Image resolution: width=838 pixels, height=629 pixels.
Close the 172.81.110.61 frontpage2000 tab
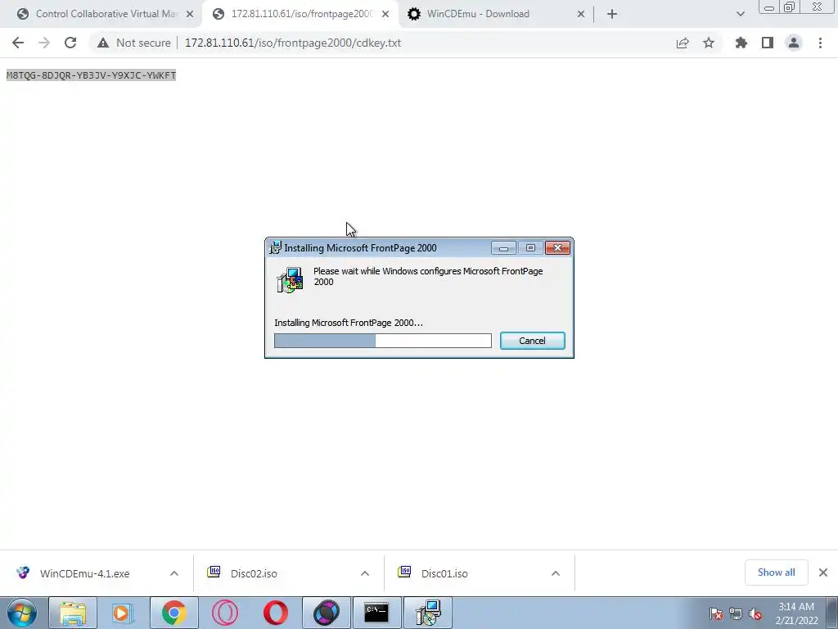tap(385, 14)
